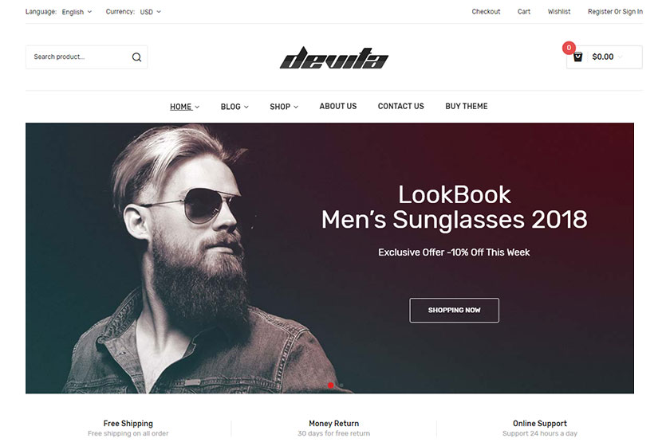Image resolution: width=662 pixels, height=446 pixels.
Task: Go to About Us page
Action: pyautogui.click(x=337, y=106)
